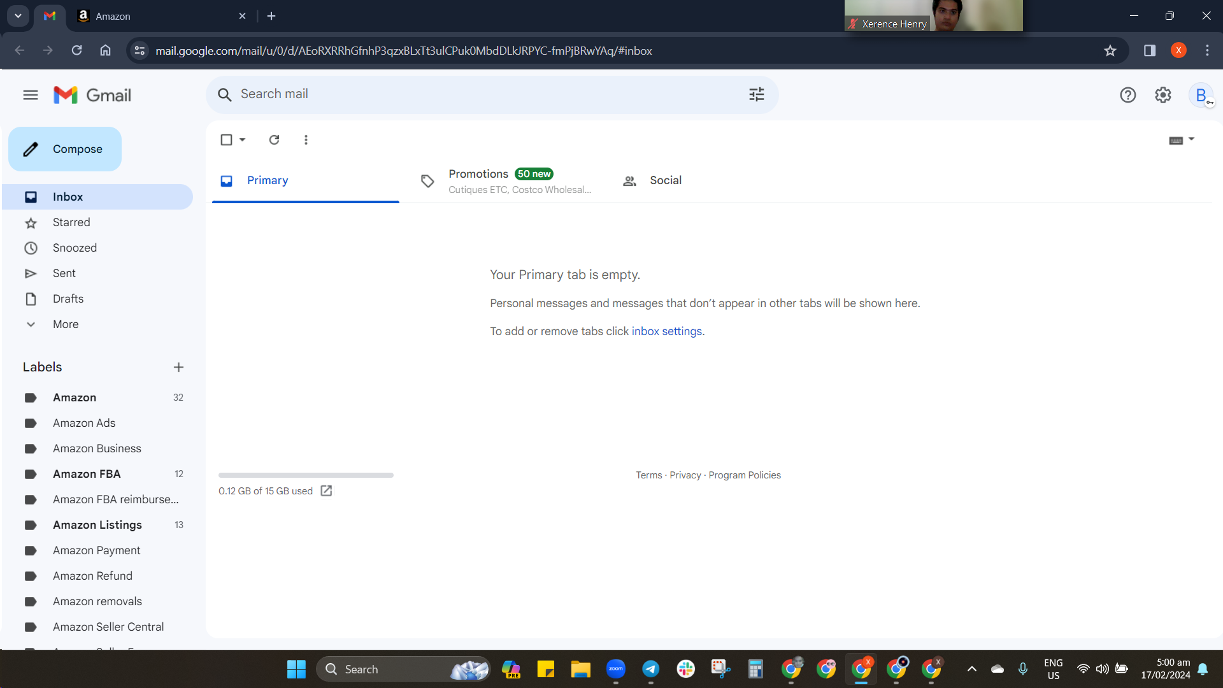The height and width of the screenshot is (688, 1223).
Task: Open Chrome menu three dots
Action: 1207,50
